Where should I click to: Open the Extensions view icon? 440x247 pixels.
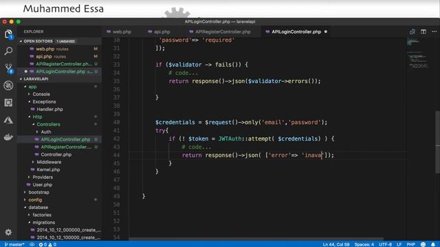8,102
